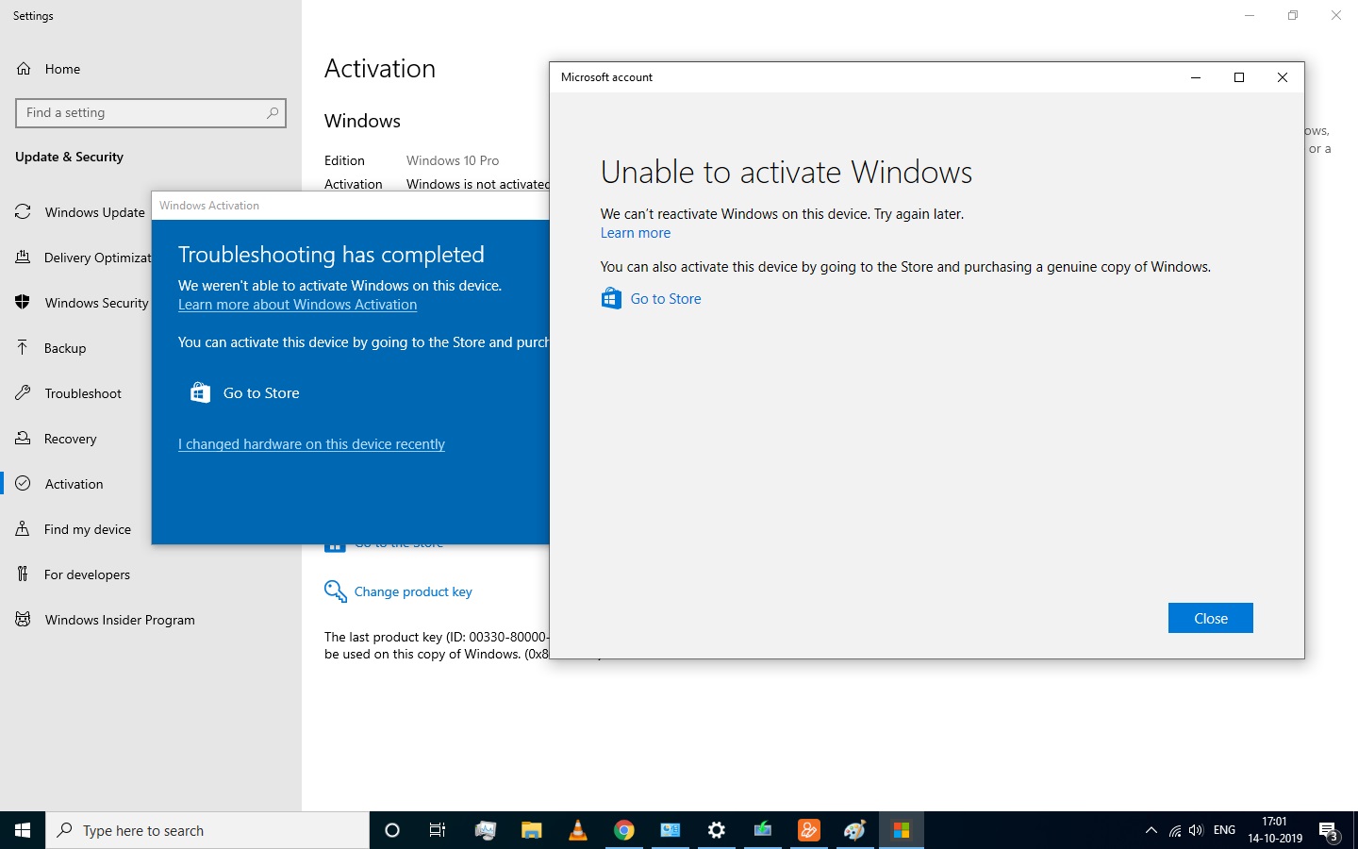Click the taskbar clock and date
The width and height of the screenshot is (1358, 849).
1275,830
